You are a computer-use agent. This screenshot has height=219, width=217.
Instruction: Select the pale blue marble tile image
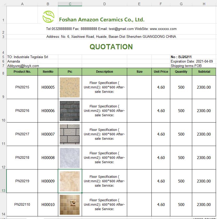[70, 158]
